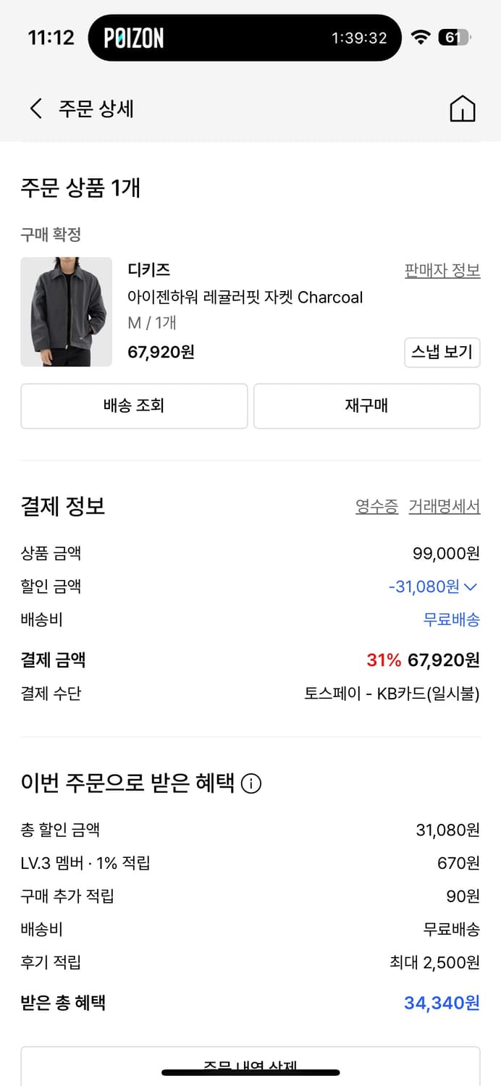Open 배송 조회 delivery tracking
Image resolution: width=501 pixels, height=1086 pixels.
(133, 406)
